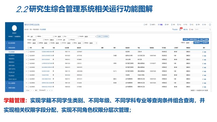Image resolution: width=217 pixels, height=122 pixels.
Task: Select the white highlighted sidebar submenu item
Action: pyautogui.click(x=14, y=52)
